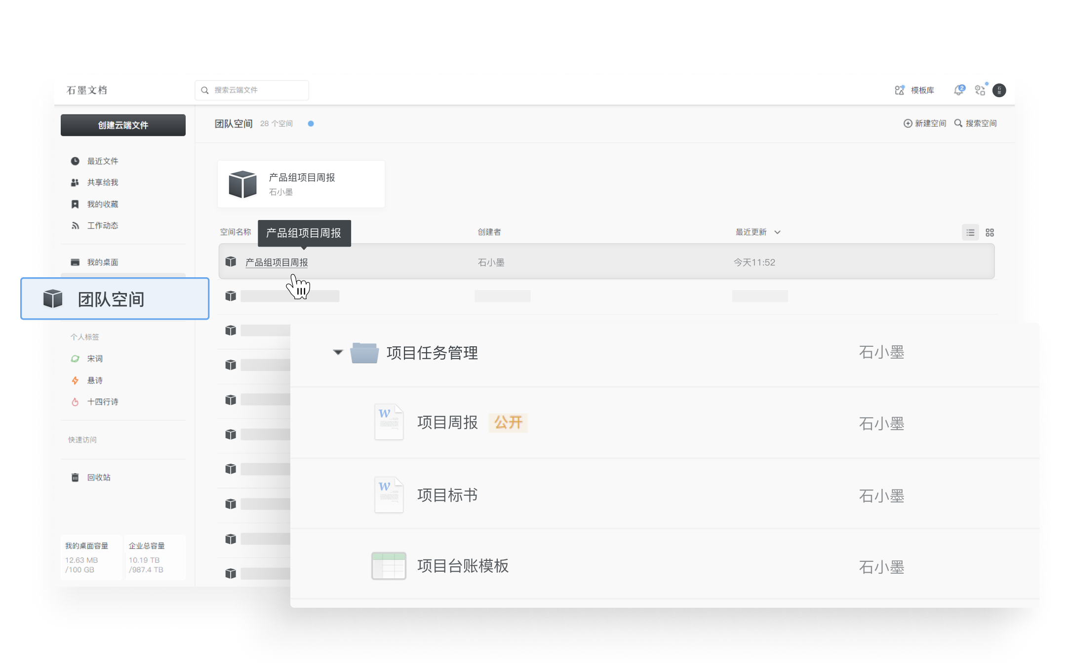Click the notification bell icon

(x=959, y=90)
